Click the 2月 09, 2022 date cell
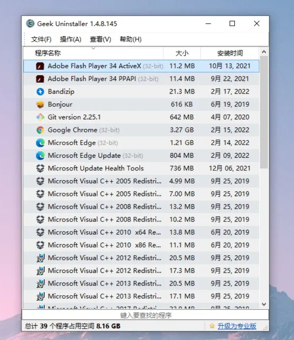 [230, 156]
